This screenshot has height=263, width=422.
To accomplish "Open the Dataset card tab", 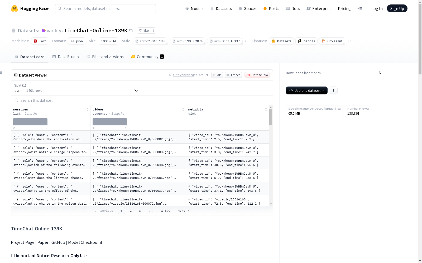I will (x=30, y=57).
